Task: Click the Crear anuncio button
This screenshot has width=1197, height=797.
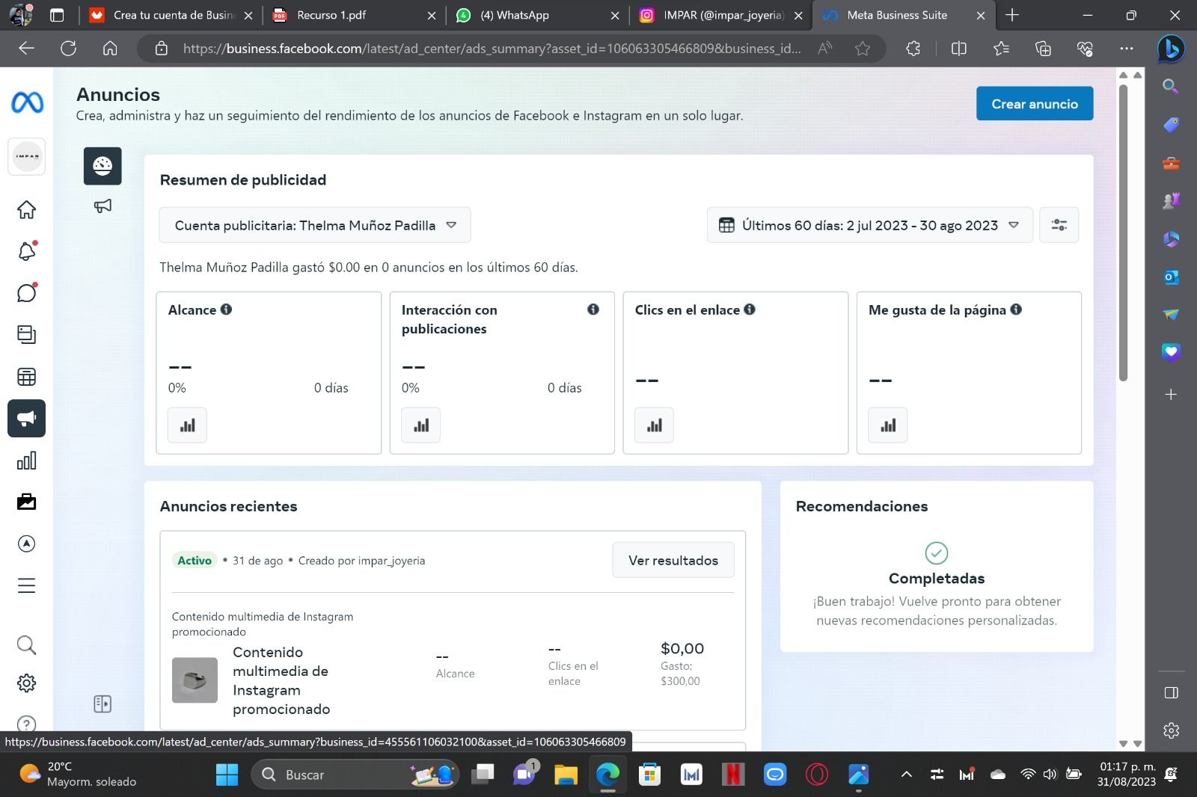Action: click(x=1034, y=104)
